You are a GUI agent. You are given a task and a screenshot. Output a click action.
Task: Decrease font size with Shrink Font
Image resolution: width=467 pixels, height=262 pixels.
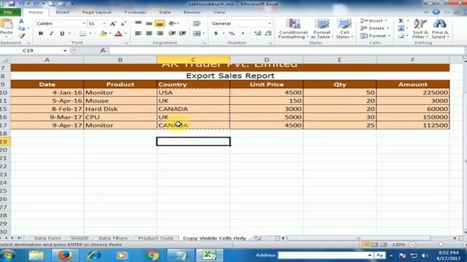click(123, 24)
